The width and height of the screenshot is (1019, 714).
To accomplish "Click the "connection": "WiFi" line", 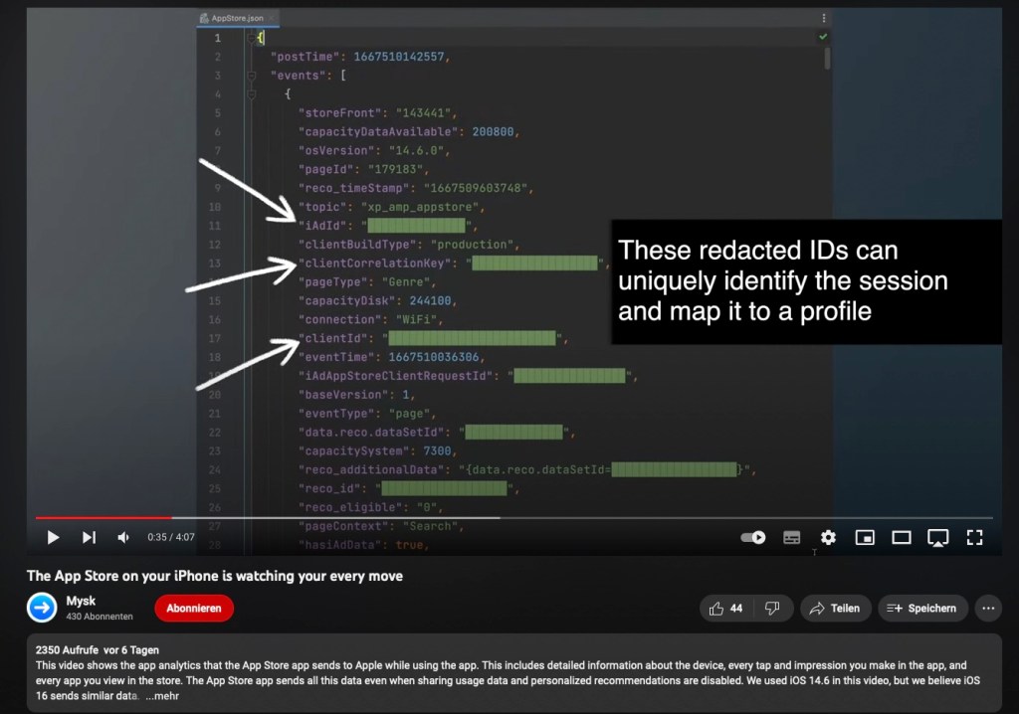I will (370, 319).
